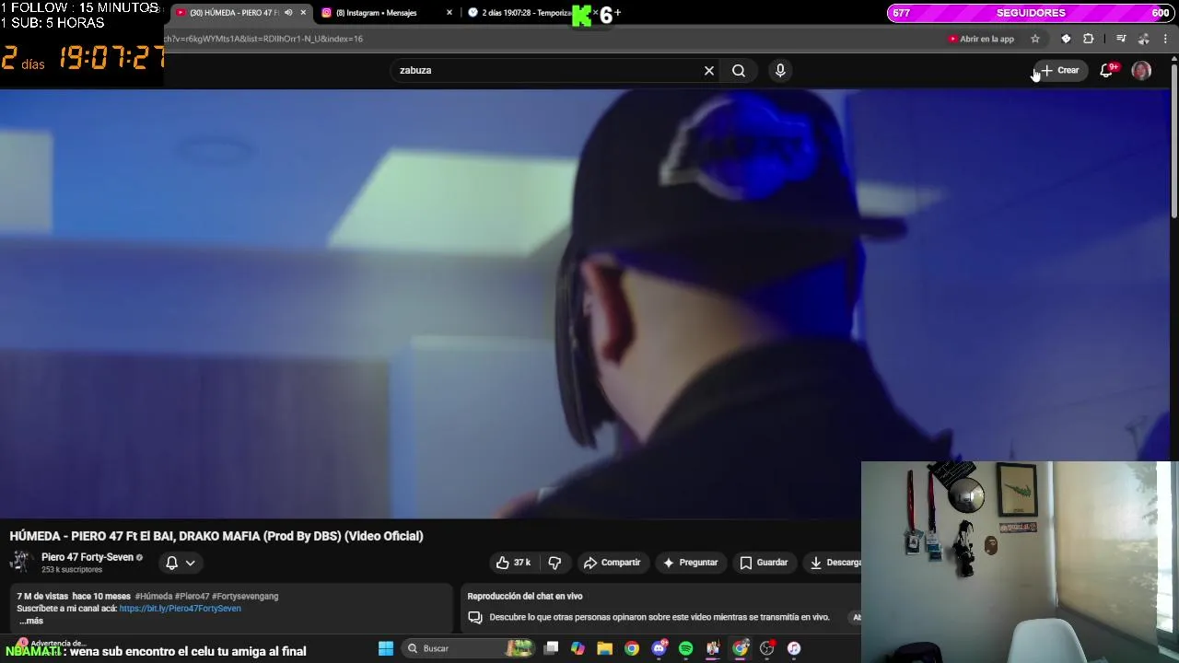Open Discord from taskbar
1179x663 pixels.
659,648
